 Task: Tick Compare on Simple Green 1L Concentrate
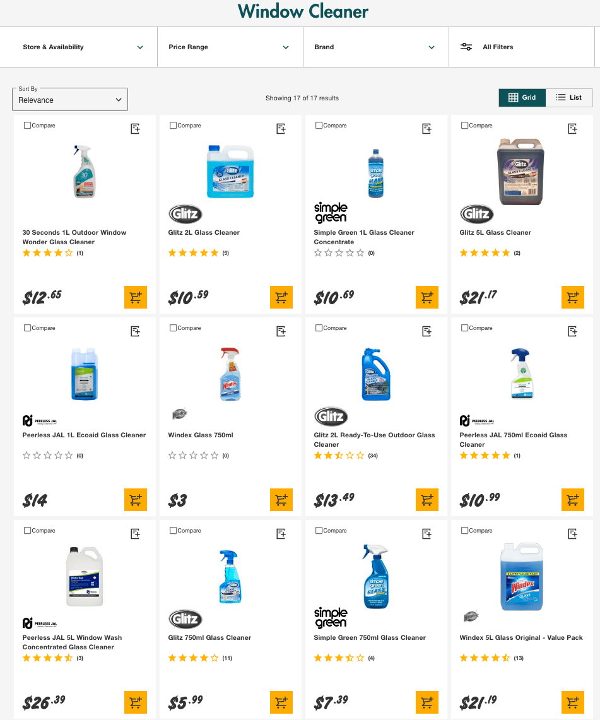319,125
